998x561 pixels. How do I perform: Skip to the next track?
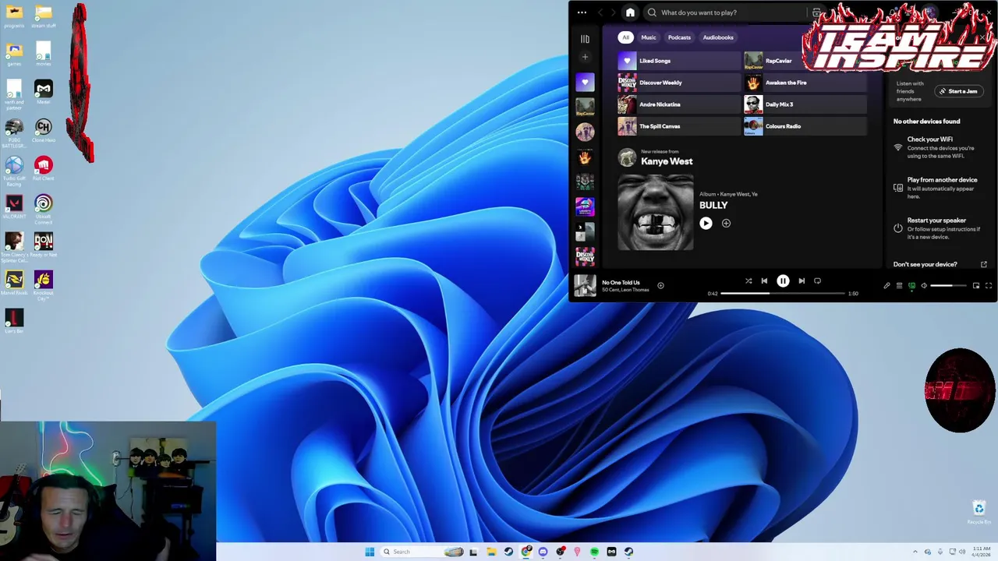(802, 280)
